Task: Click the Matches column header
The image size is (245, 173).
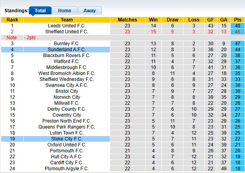Action: click(x=127, y=19)
